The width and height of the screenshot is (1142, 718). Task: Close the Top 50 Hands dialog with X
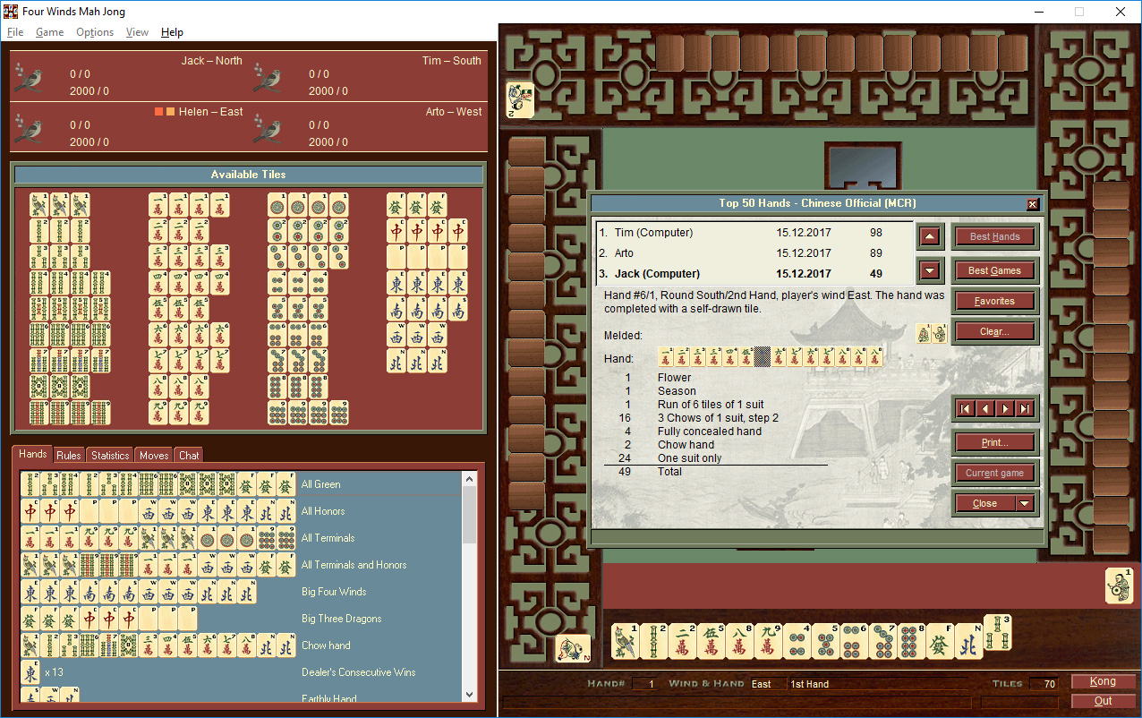coord(1032,204)
